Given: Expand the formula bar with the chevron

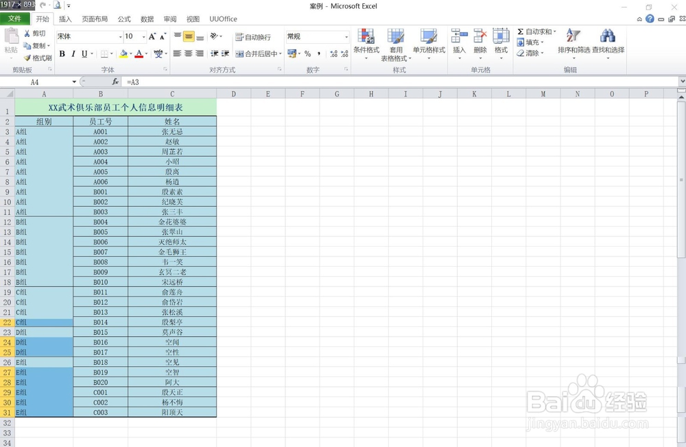Looking at the screenshot, I should [682, 82].
